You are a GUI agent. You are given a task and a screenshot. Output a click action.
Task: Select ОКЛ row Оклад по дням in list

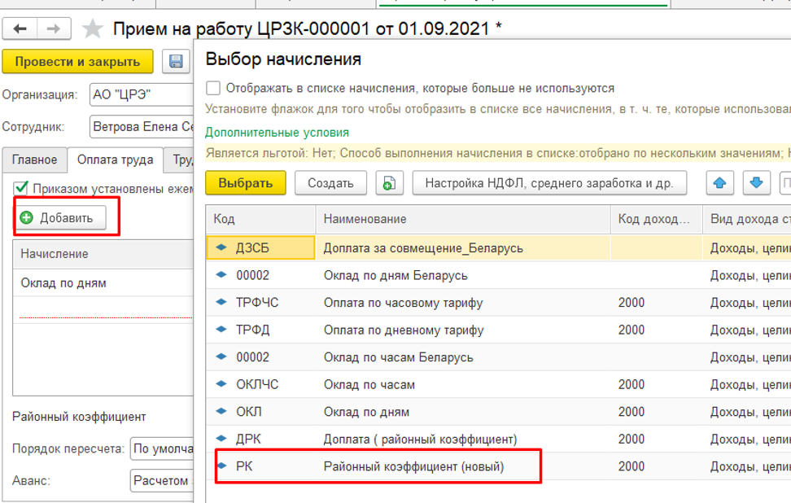click(x=498, y=412)
